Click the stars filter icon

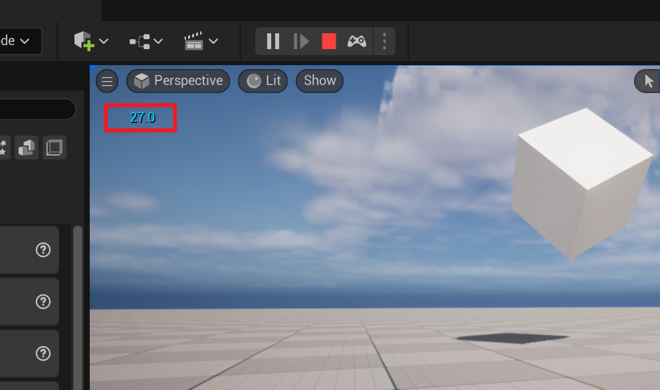[x=3, y=147]
